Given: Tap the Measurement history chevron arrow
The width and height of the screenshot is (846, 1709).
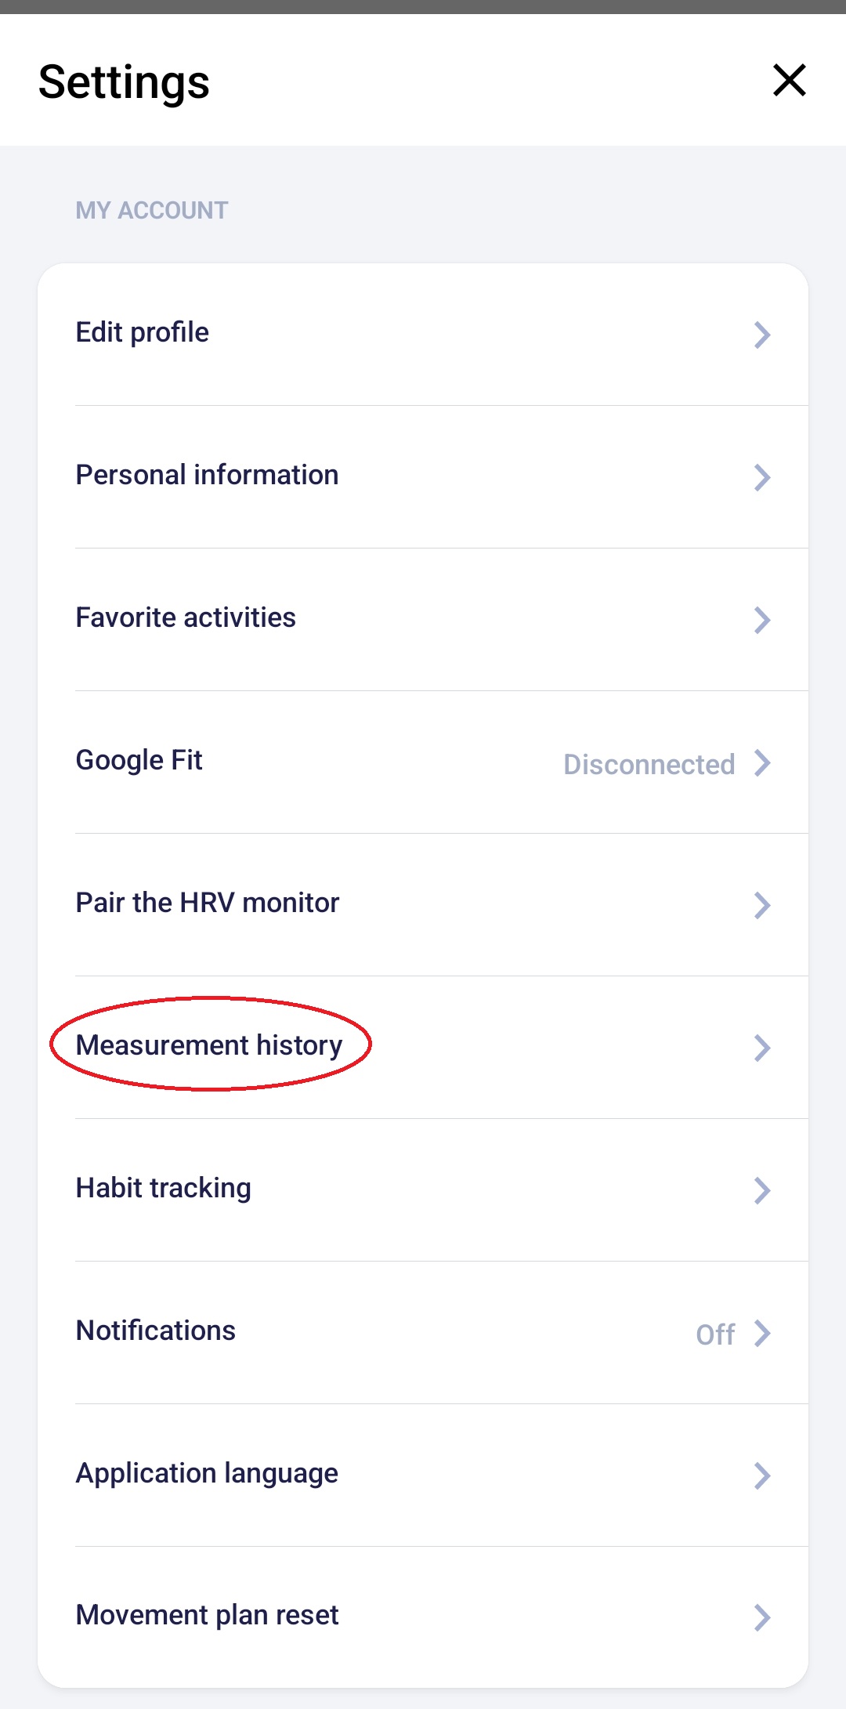Looking at the screenshot, I should coord(761,1048).
